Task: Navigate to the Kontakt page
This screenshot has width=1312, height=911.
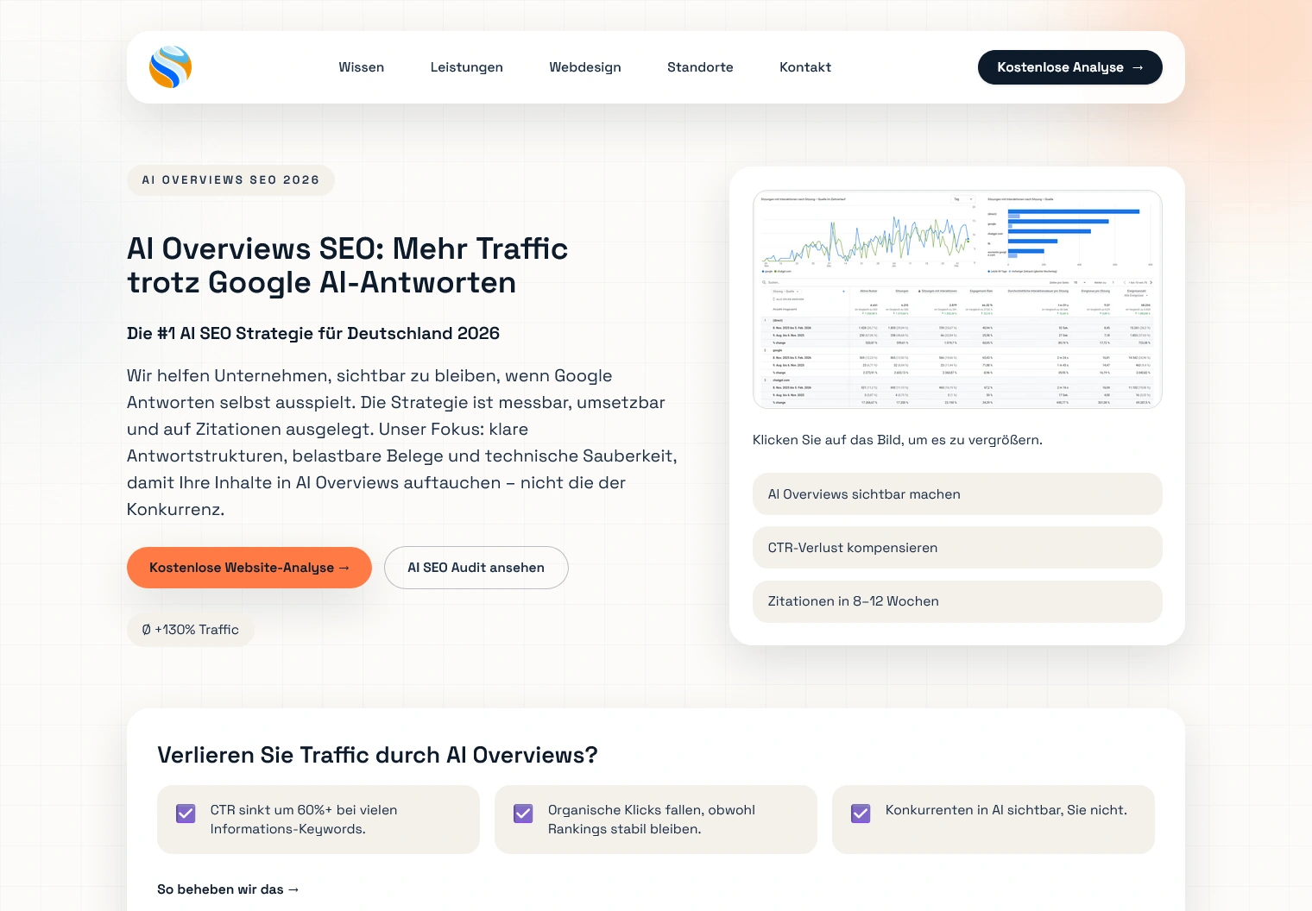Action: tap(804, 67)
